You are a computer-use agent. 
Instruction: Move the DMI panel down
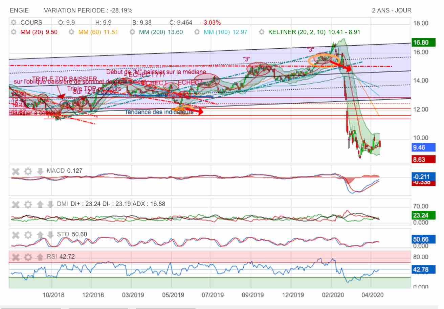pyautogui.click(x=50, y=204)
